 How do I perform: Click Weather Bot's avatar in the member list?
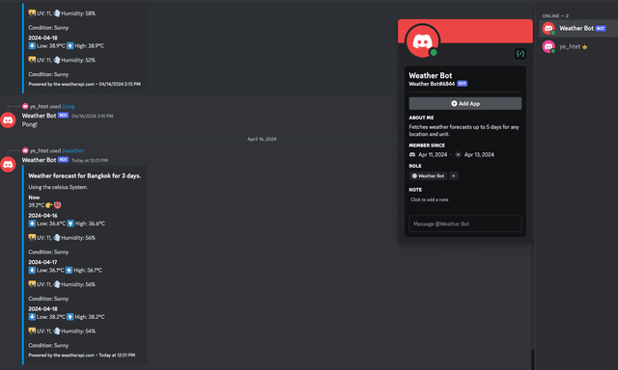[548, 28]
